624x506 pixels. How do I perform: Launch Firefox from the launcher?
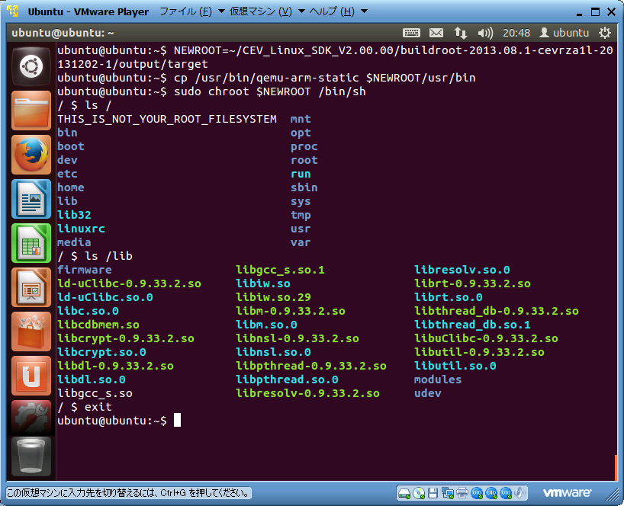coord(31,155)
